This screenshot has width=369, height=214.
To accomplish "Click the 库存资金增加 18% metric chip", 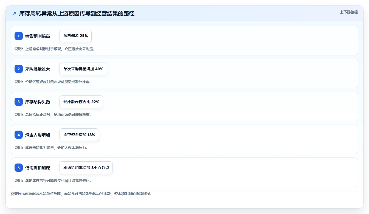I will click(79, 135).
